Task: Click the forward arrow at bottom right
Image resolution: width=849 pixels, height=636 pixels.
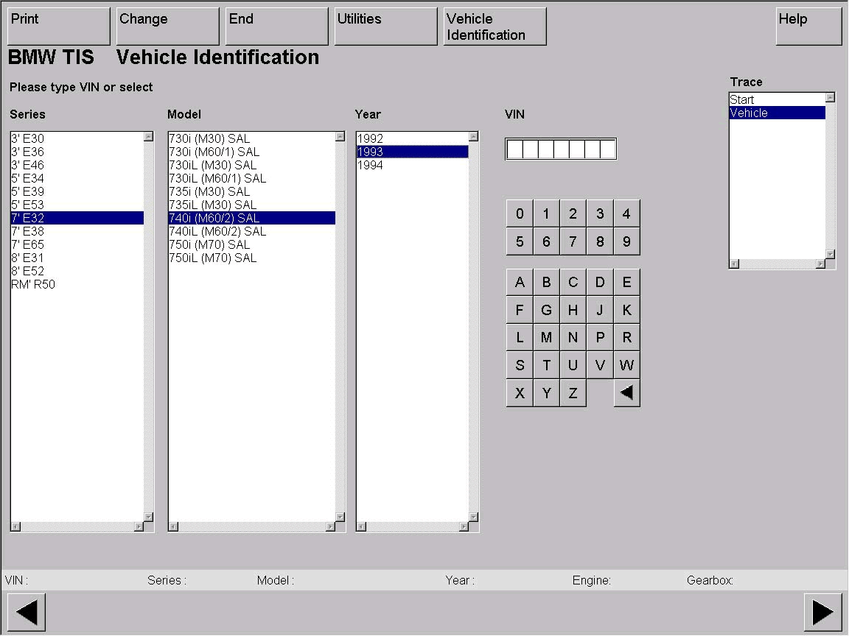Action: point(822,612)
